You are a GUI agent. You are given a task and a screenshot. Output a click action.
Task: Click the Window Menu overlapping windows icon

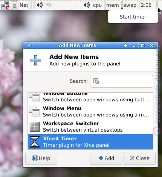point(35,111)
